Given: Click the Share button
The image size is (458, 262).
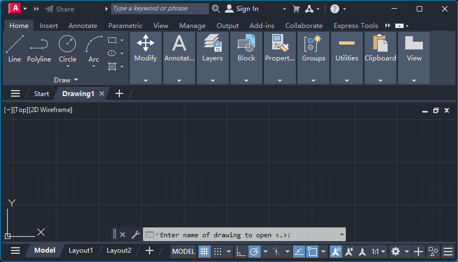Looking at the screenshot, I should [59, 9].
